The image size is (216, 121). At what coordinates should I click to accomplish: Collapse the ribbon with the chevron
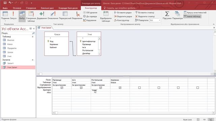214,24
